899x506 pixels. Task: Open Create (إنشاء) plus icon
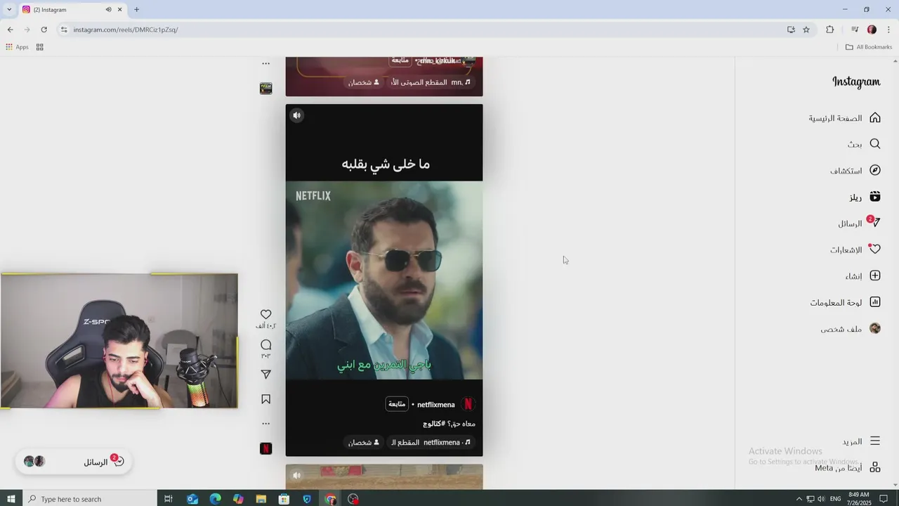click(x=875, y=275)
